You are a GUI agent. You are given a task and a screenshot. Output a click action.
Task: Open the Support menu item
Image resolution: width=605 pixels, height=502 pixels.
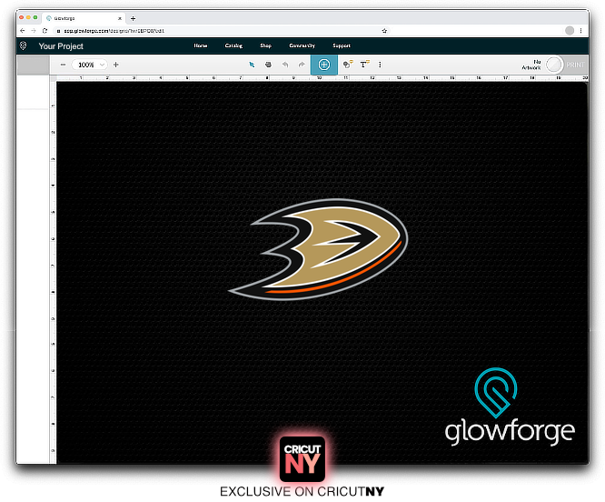click(x=342, y=45)
